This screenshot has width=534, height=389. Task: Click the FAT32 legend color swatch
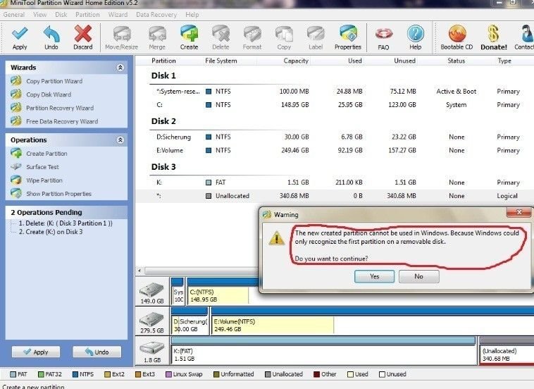[41, 374]
